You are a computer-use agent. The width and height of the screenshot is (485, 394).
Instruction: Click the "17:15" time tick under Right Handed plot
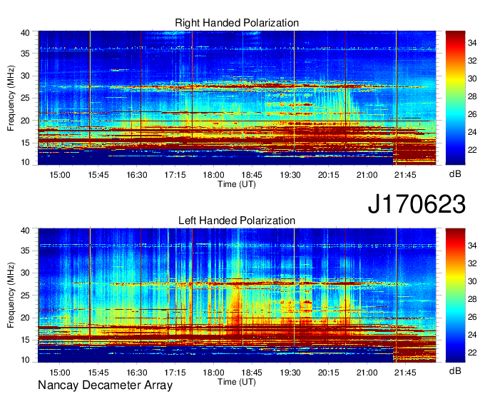175,175
